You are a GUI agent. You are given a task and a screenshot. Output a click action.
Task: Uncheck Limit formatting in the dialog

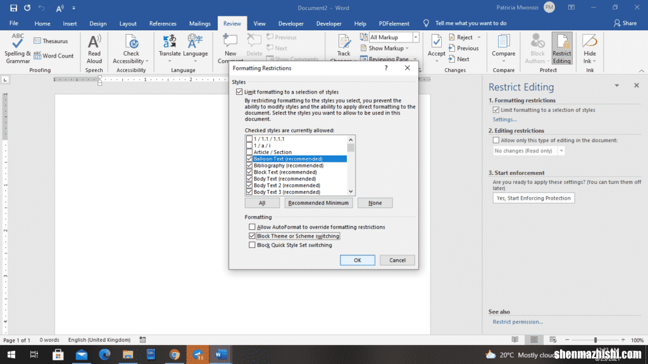[x=239, y=92]
